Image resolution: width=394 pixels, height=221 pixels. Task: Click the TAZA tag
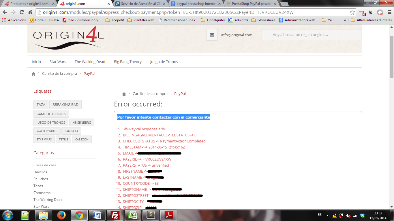click(x=41, y=105)
